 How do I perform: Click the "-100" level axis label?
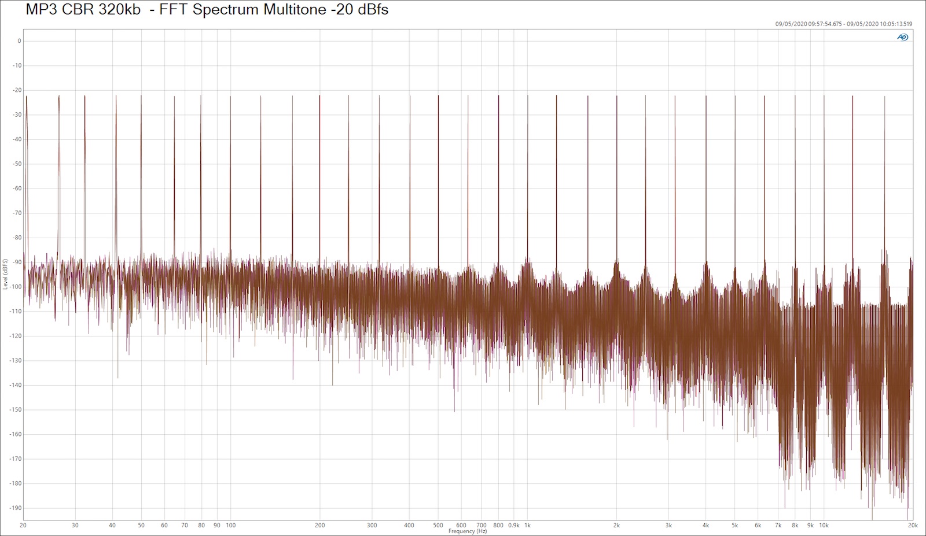(16, 287)
